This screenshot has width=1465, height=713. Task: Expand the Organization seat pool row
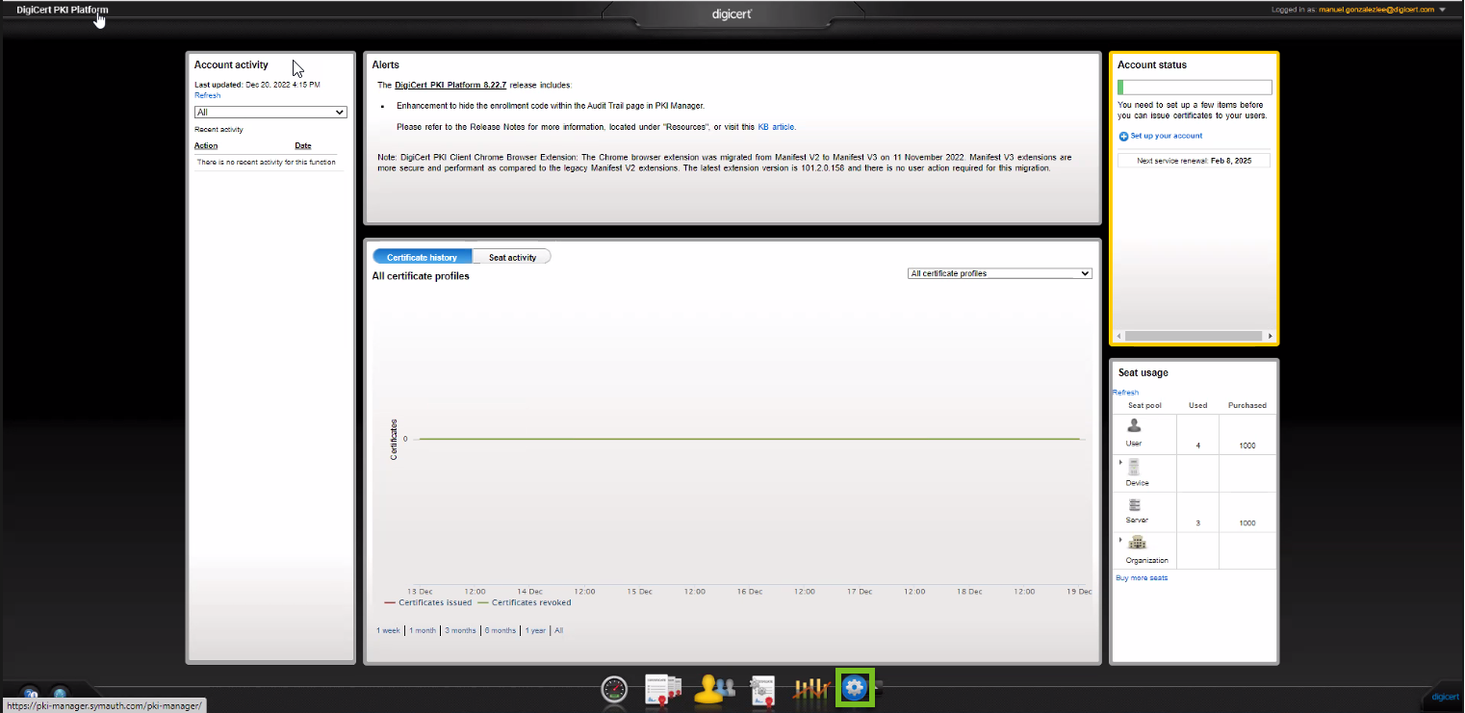click(x=1121, y=540)
